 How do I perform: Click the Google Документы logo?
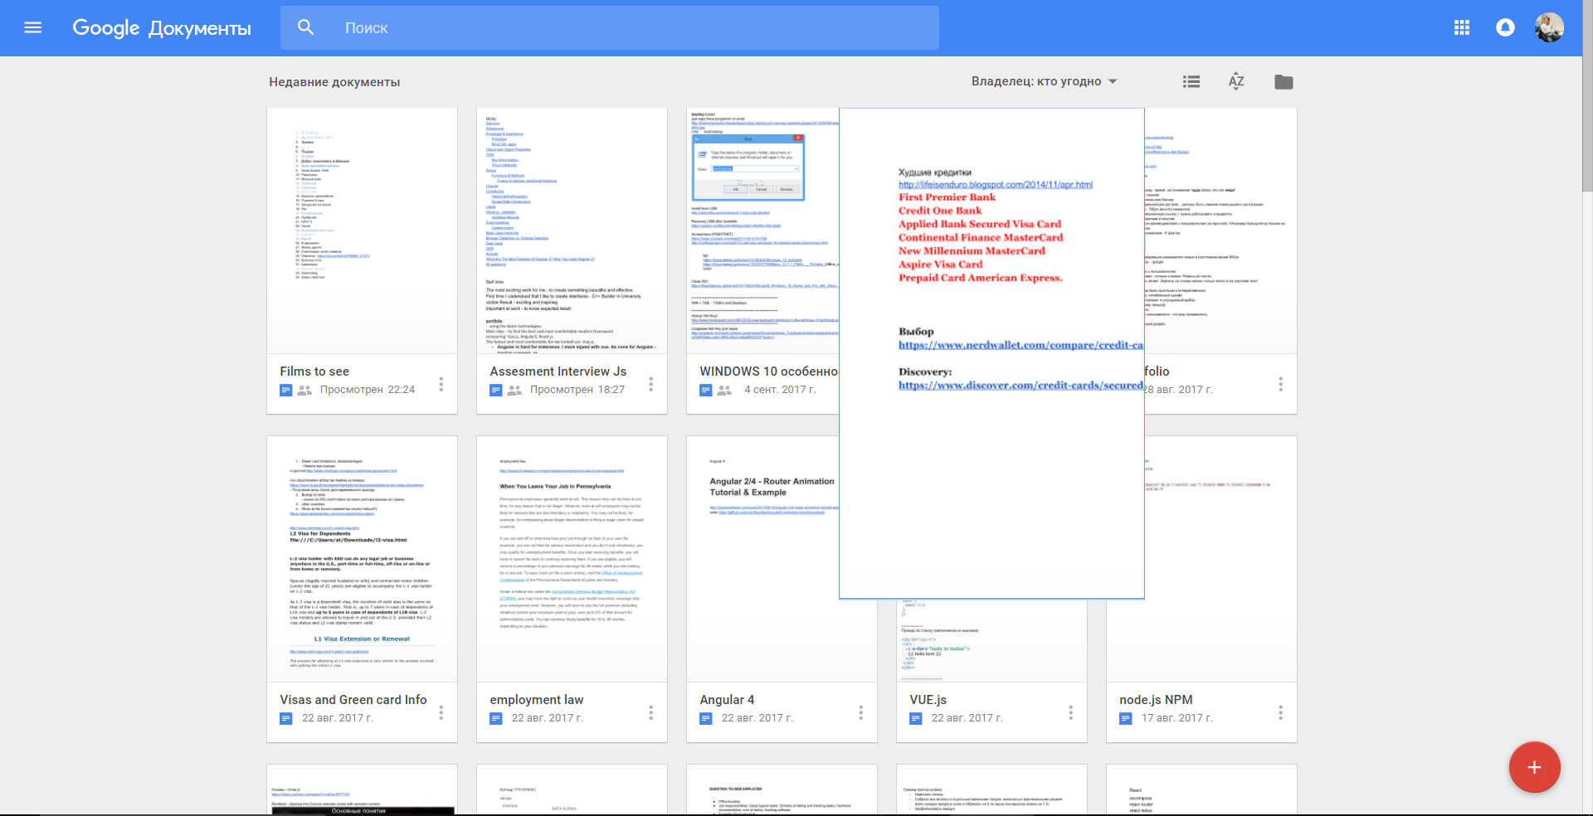click(x=162, y=27)
